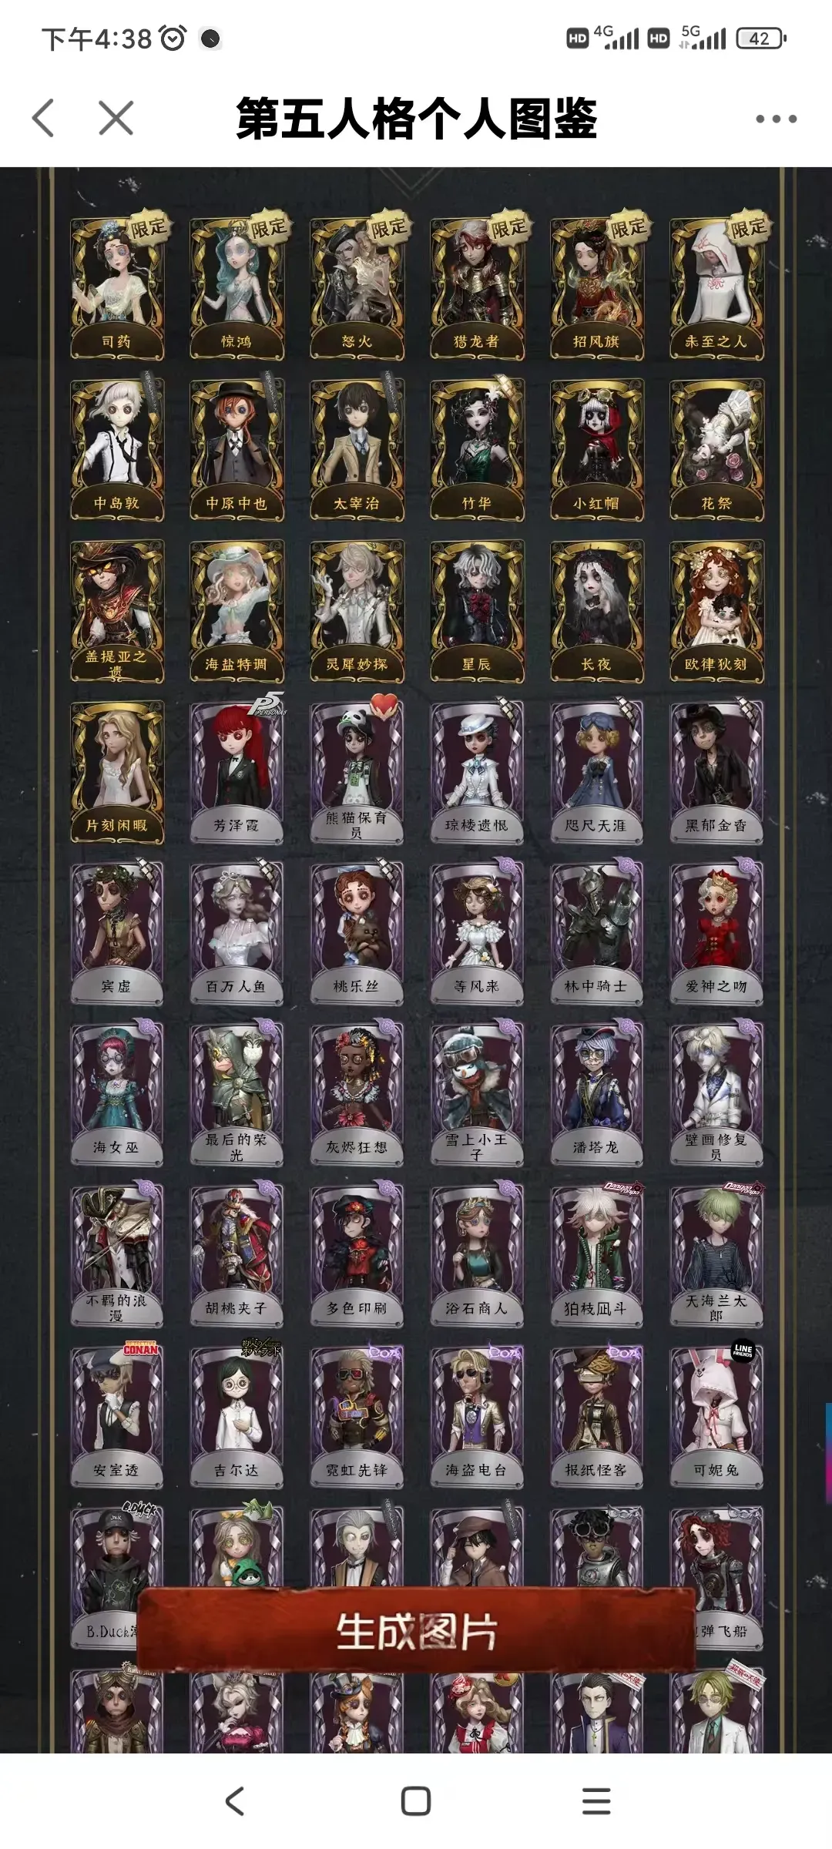Image resolution: width=832 pixels, height=1849 pixels.
Task: Tap Android system back navigation button
Action: (235, 1801)
